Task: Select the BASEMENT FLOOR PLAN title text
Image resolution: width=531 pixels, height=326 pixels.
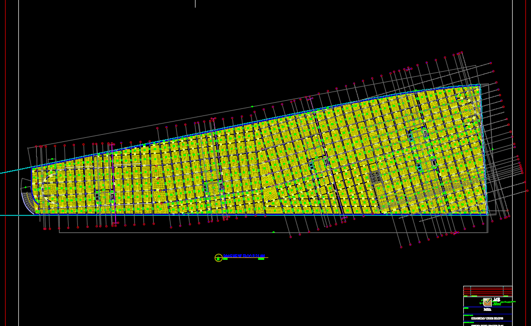Action: (244, 256)
